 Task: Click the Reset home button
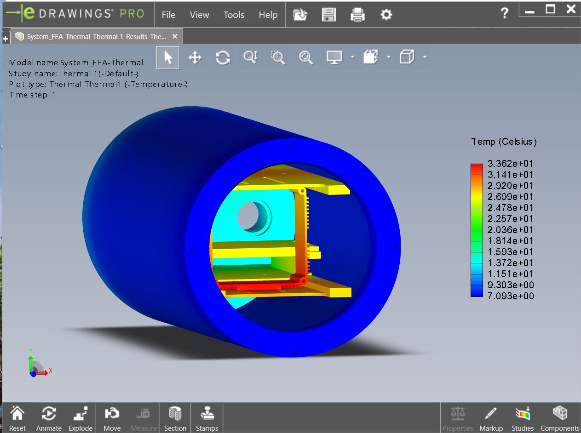17,418
